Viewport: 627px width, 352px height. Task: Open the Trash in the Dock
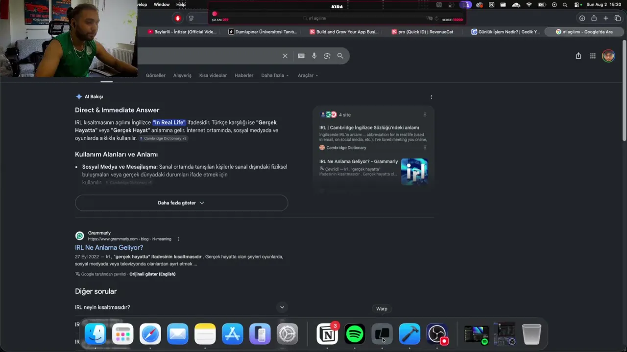(x=531, y=334)
